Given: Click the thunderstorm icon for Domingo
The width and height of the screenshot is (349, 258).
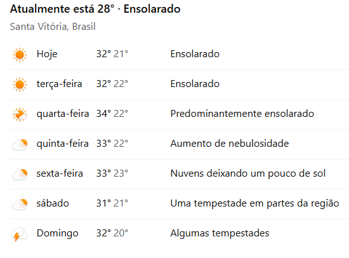Looking at the screenshot, I should pyautogui.click(x=20, y=234).
